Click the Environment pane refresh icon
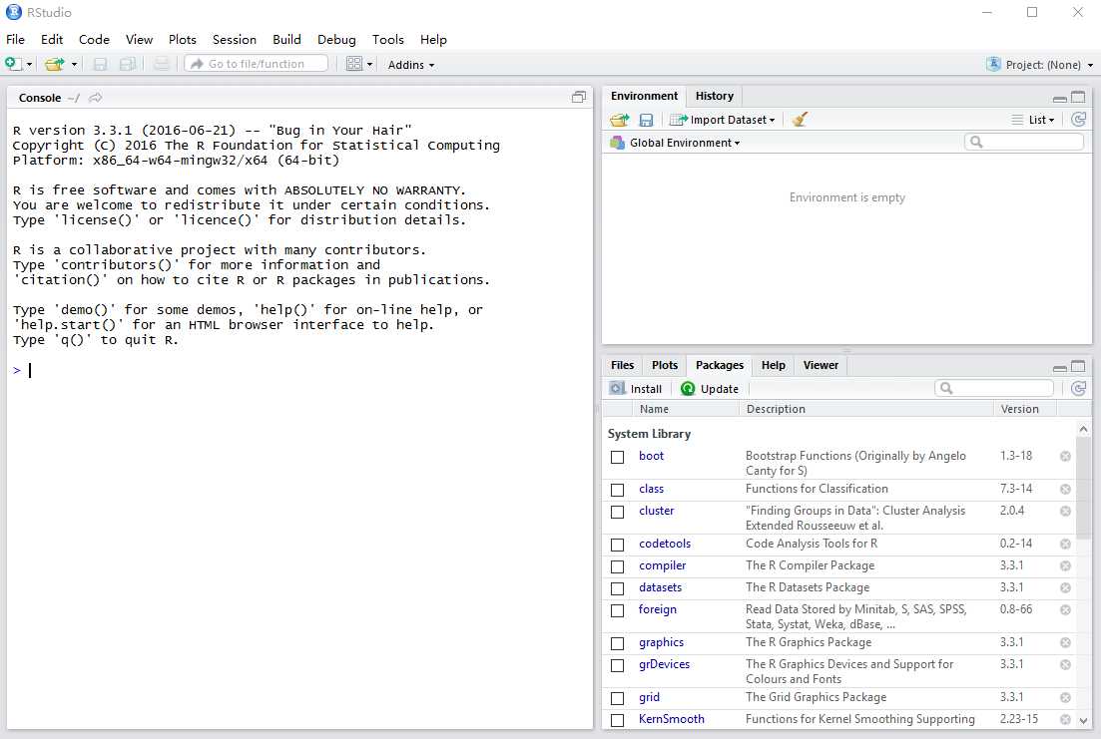The height and width of the screenshot is (739, 1101). [1078, 120]
